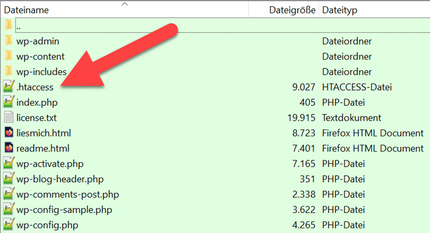Click the '2.338' size of wp-comments-post.php
This screenshot has height=233, width=430.
pyautogui.click(x=303, y=194)
